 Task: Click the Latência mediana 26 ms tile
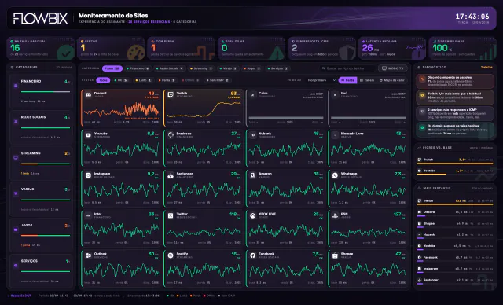392,49
